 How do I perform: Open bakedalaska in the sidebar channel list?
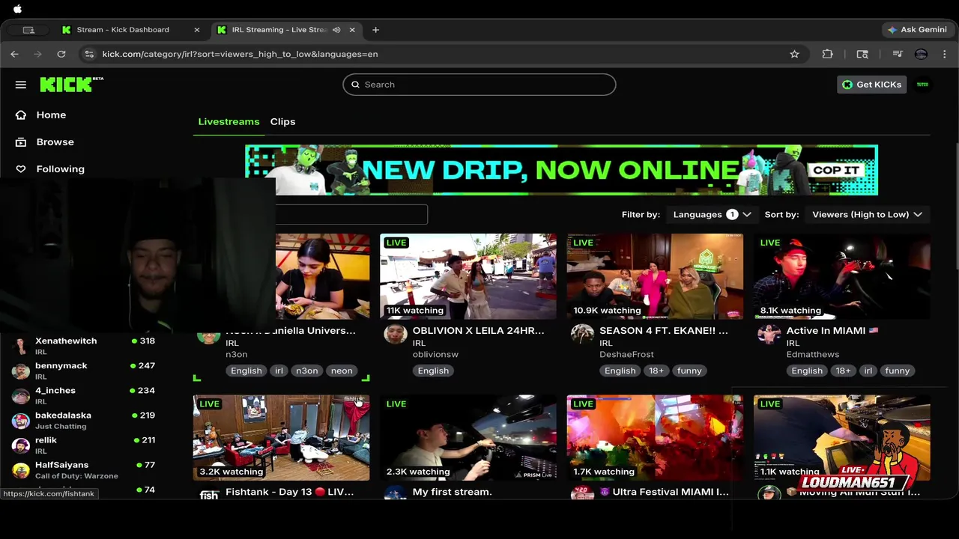[x=84, y=420]
